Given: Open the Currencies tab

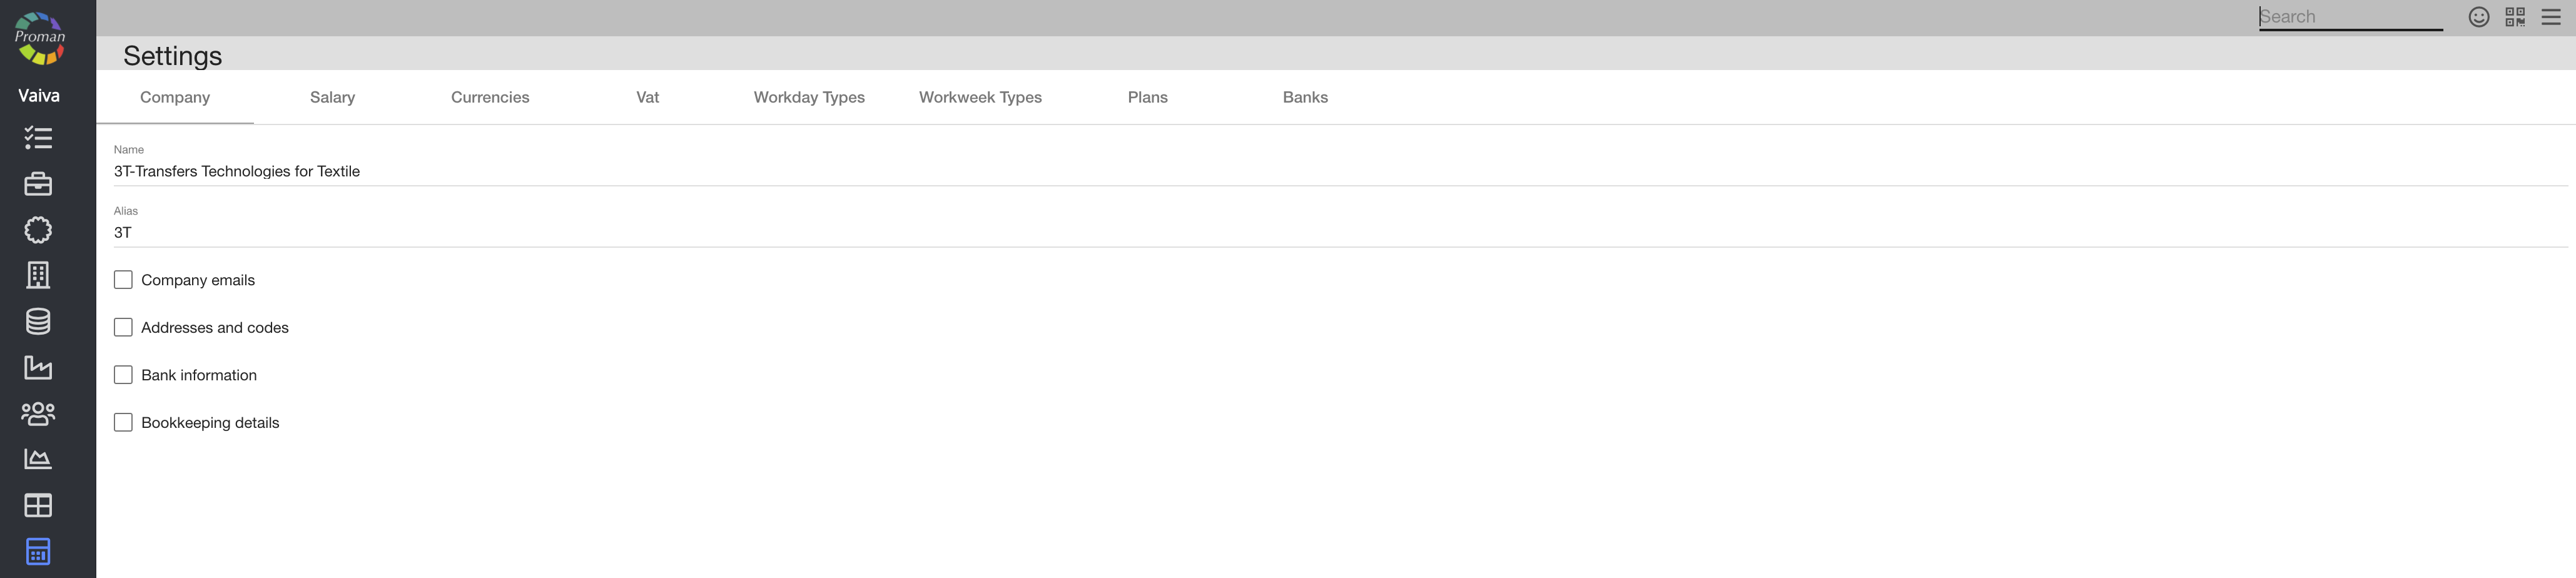Looking at the screenshot, I should pos(490,97).
